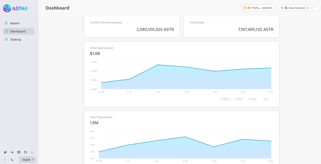Select 30 days range for TVL chart
Screen dimensions: 321x164
pyautogui.click(x=239, y=99)
